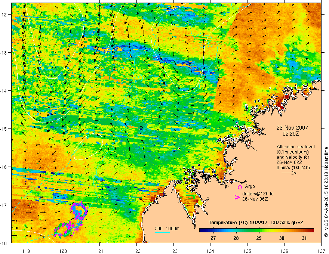Click the "02:29Z" time label
Screen dimensions: 329x254
pos(290,134)
